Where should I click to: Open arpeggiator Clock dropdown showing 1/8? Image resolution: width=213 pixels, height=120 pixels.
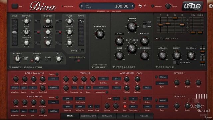[x=116, y=99]
